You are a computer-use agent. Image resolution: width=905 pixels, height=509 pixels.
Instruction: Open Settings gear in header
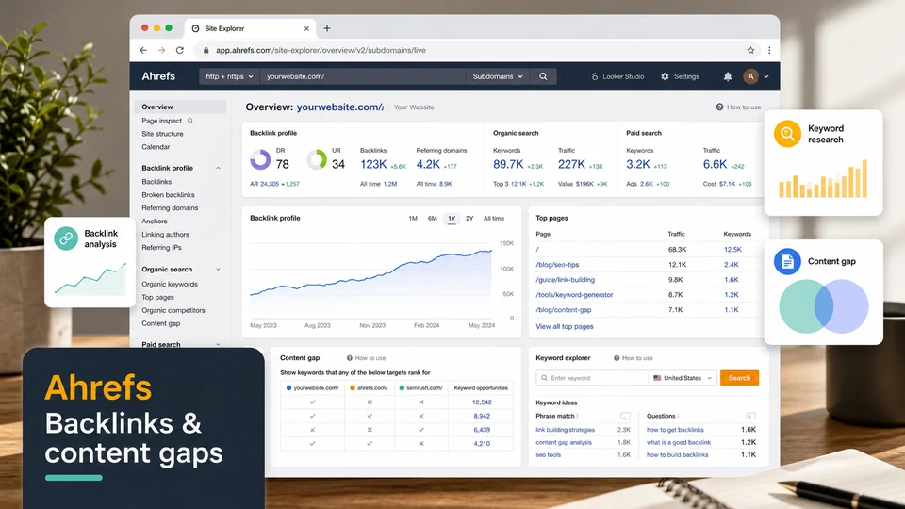pos(680,76)
